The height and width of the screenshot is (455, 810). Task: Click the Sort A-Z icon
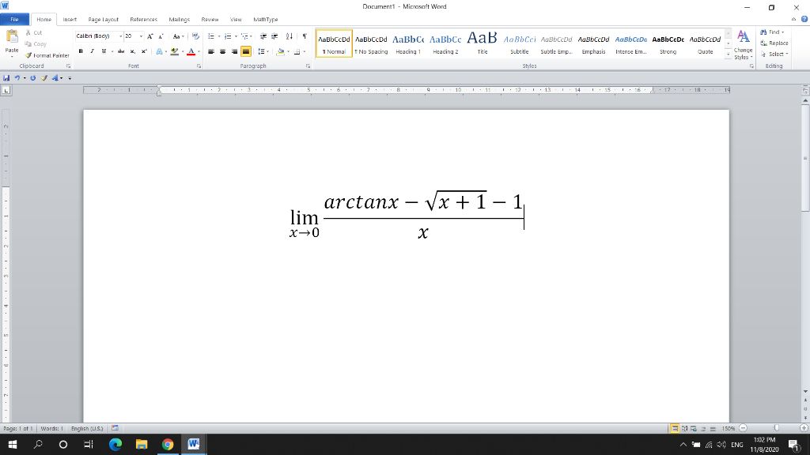point(290,36)
